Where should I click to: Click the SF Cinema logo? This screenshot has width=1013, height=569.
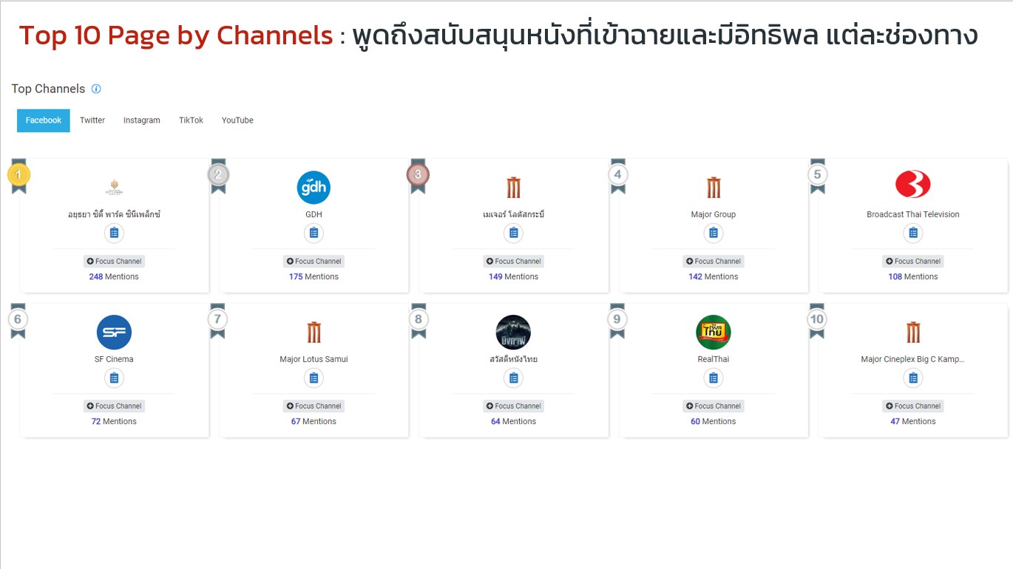tap(114, 333)
